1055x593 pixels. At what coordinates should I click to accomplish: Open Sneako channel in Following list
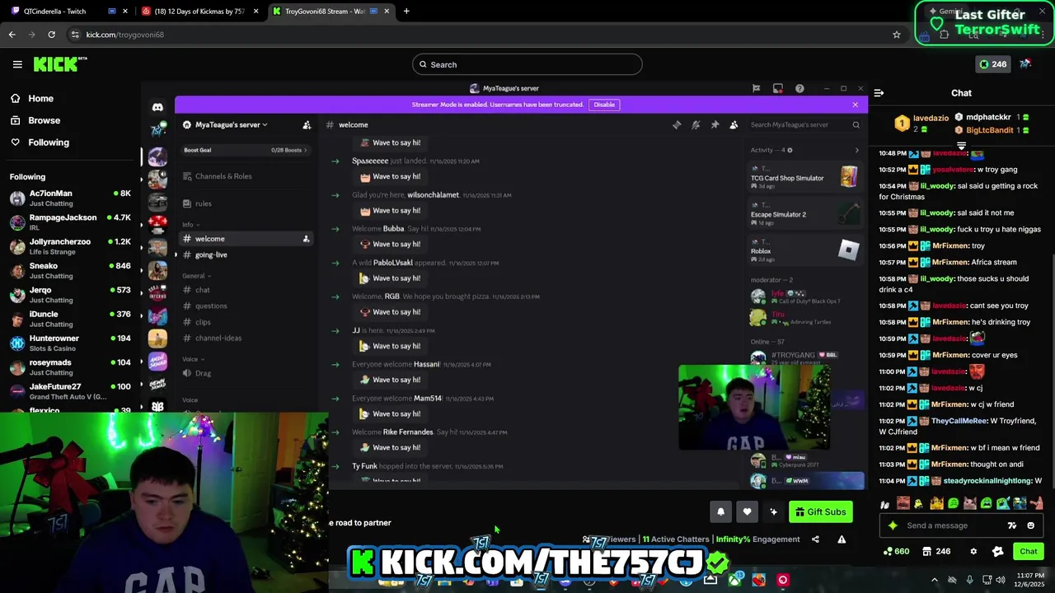click(69, 270)
